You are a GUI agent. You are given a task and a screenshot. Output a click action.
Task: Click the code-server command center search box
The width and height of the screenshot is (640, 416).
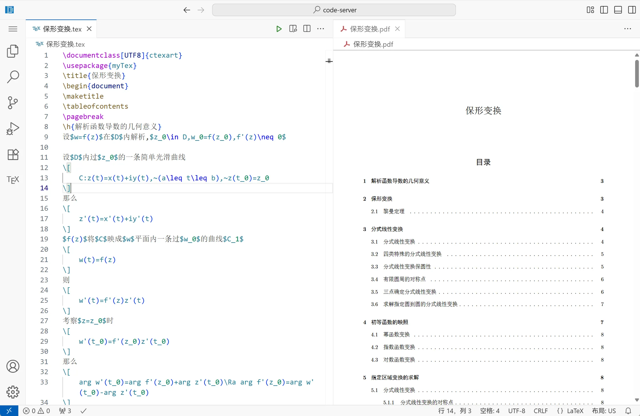coord(334,10)
